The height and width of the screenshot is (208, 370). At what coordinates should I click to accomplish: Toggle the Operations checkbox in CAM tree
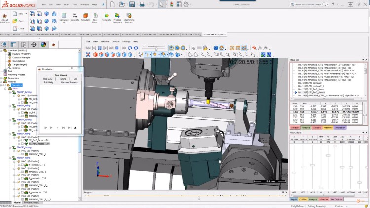tap(5, 85)
